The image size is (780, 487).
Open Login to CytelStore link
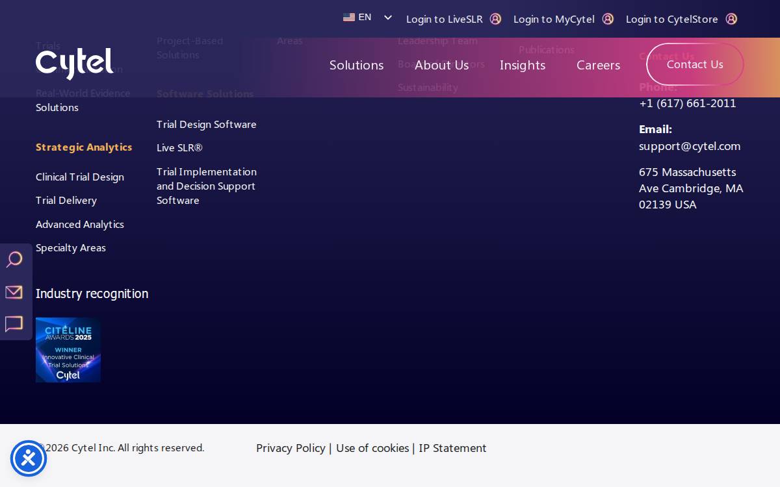pos(672,19)
